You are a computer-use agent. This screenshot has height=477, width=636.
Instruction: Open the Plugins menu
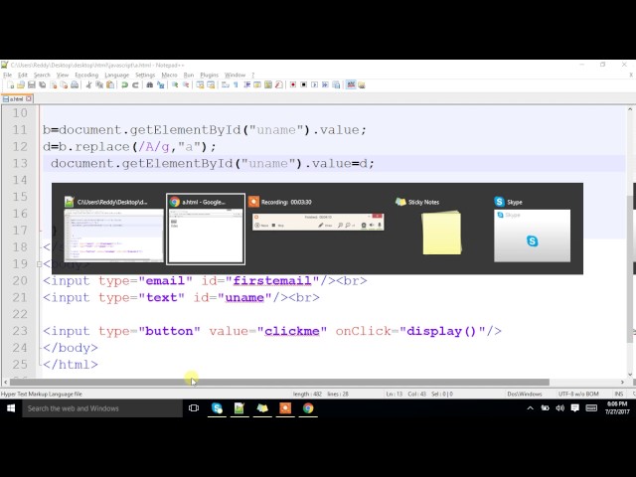tap(209, 75)
